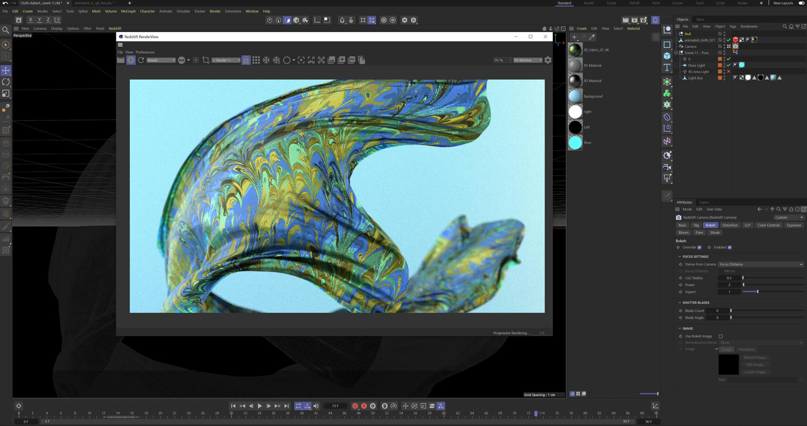Open Preferences in Redshift RenderView
This screenshot has height=426, width=807.
pyautogui.click(x=145, y=52)
